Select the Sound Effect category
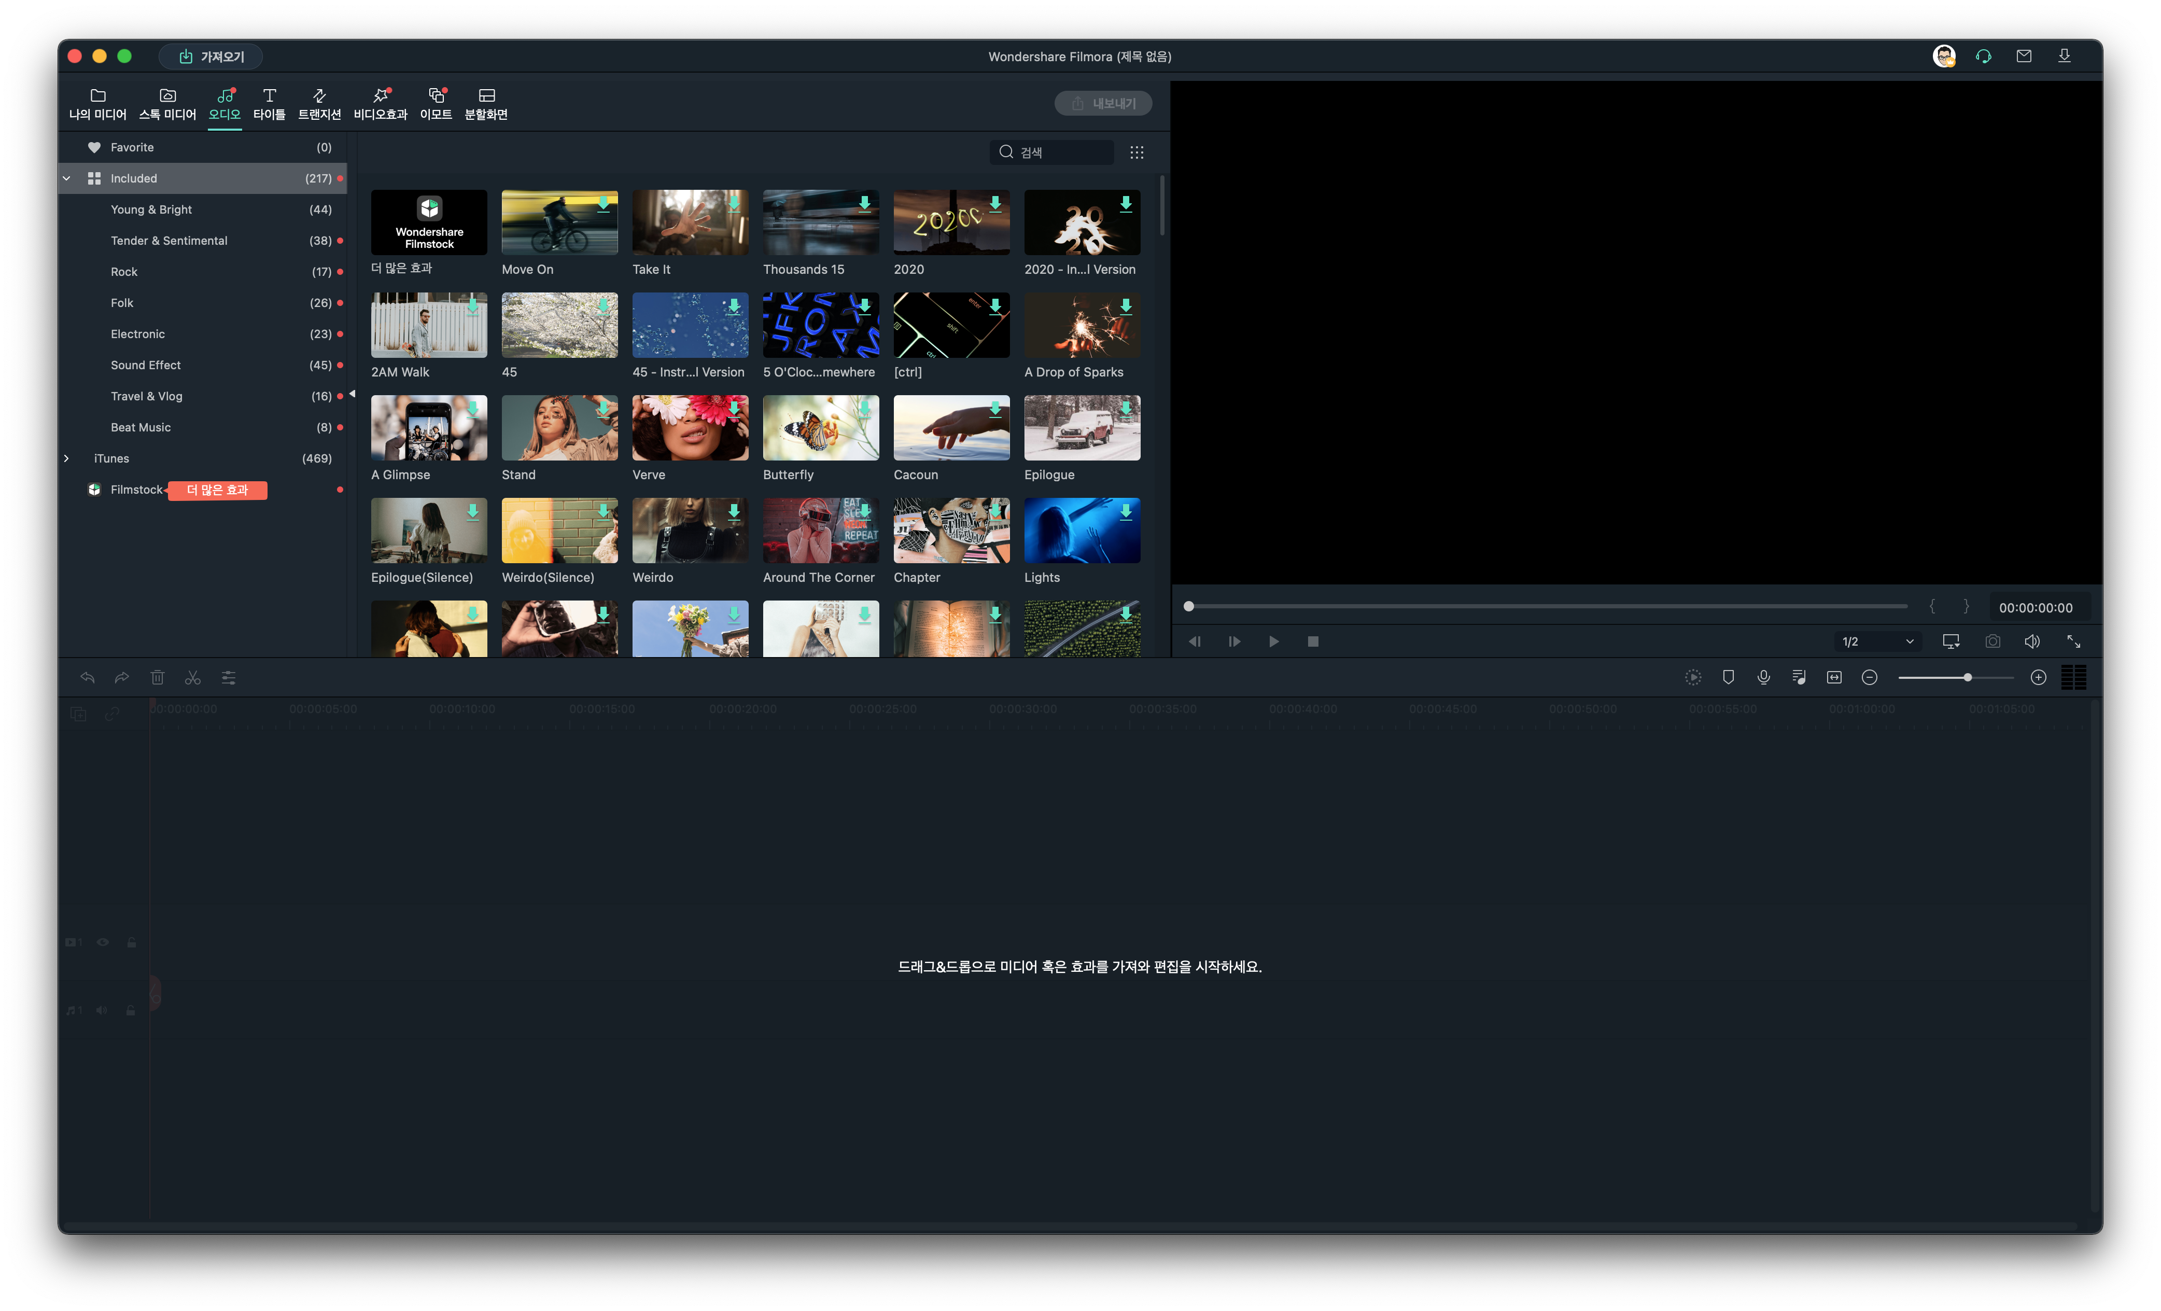The height and width of the screenshot is (1311, 2161). pos(146,365)
